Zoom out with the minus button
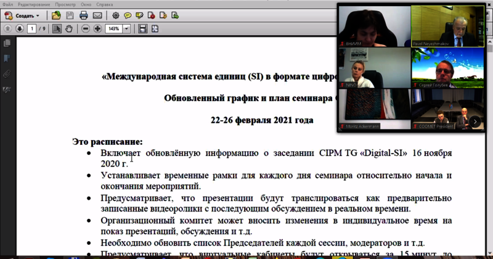 tap(85, 28)
